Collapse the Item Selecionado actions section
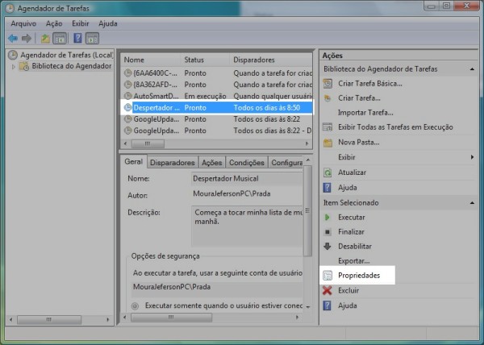Image resolution: width=484 pixels, height=345 pixels. click(470, 202)
